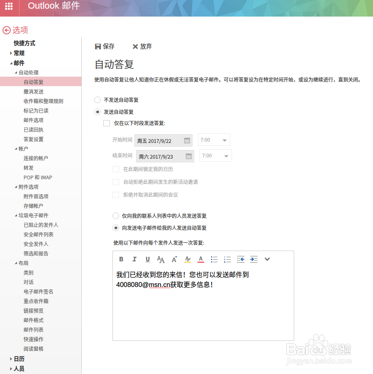Image resolution: width=373 pixels, height=374 pixels.
Task: Open POP 和 IMAP settings
Action: [38, 177]
